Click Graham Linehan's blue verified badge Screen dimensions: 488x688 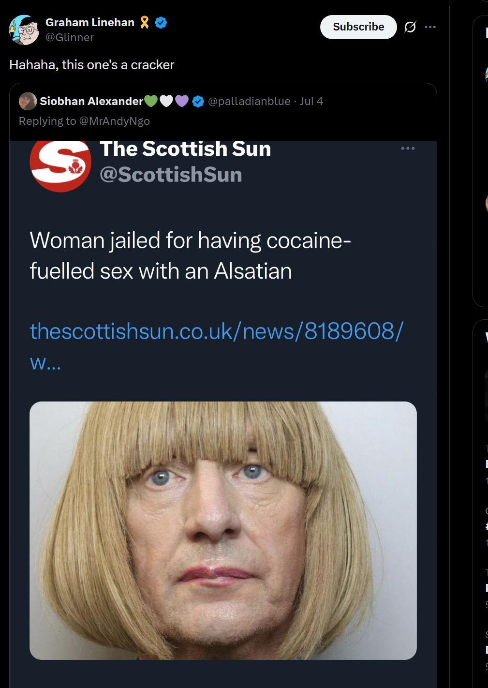click(x=161, y=22)
